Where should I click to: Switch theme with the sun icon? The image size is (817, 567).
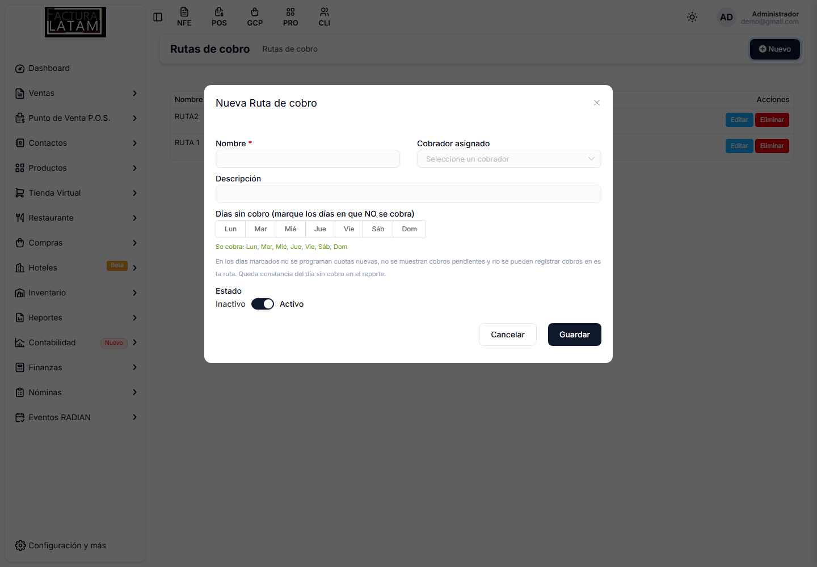click(692, 17)
